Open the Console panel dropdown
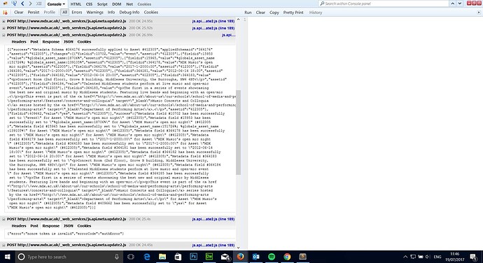Screen dimensions: 483x263 tap(56, 4)
